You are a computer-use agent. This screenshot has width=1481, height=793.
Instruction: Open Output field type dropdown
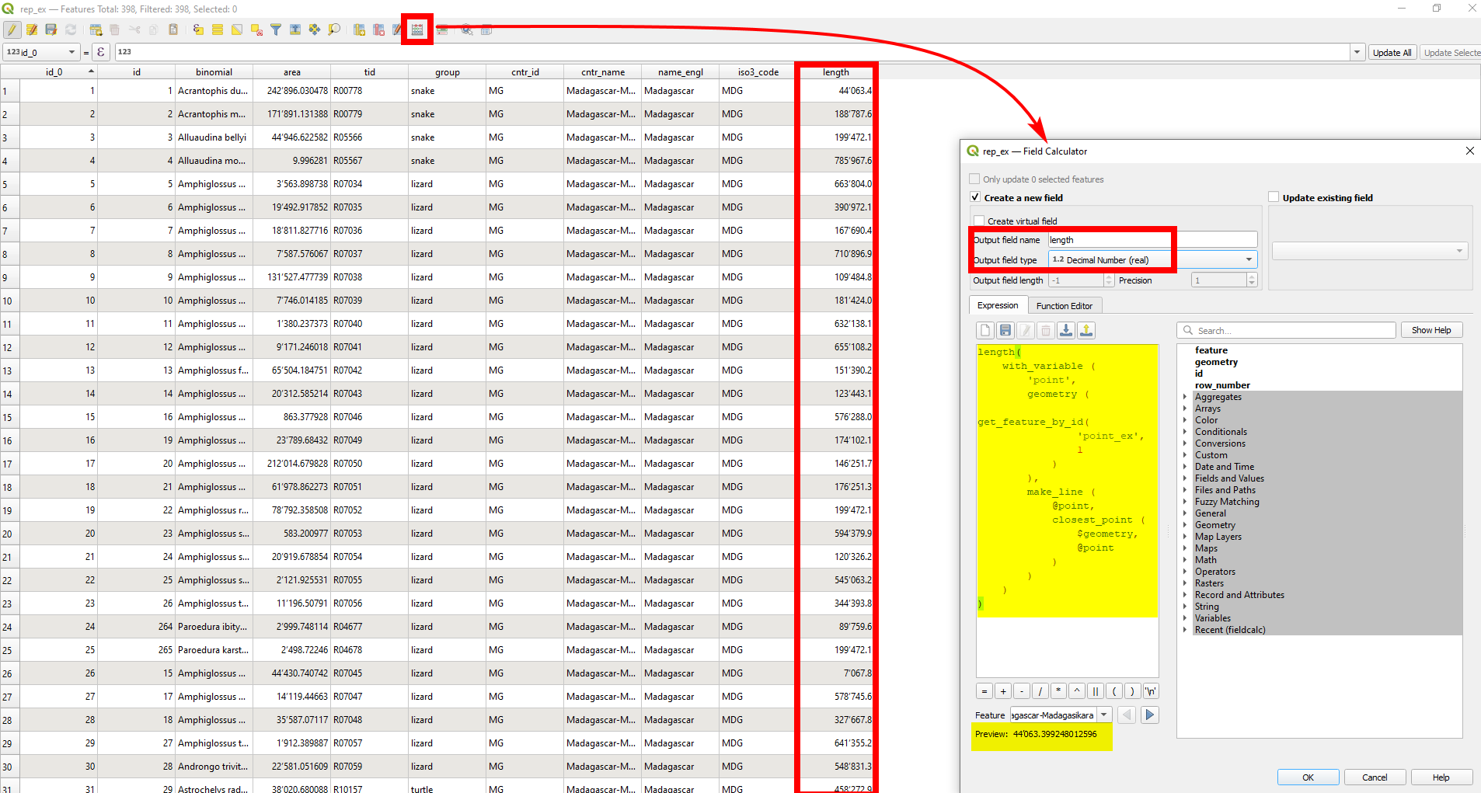point(1152,259)
